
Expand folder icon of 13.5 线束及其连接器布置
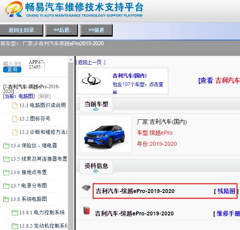tap(6, 159)
